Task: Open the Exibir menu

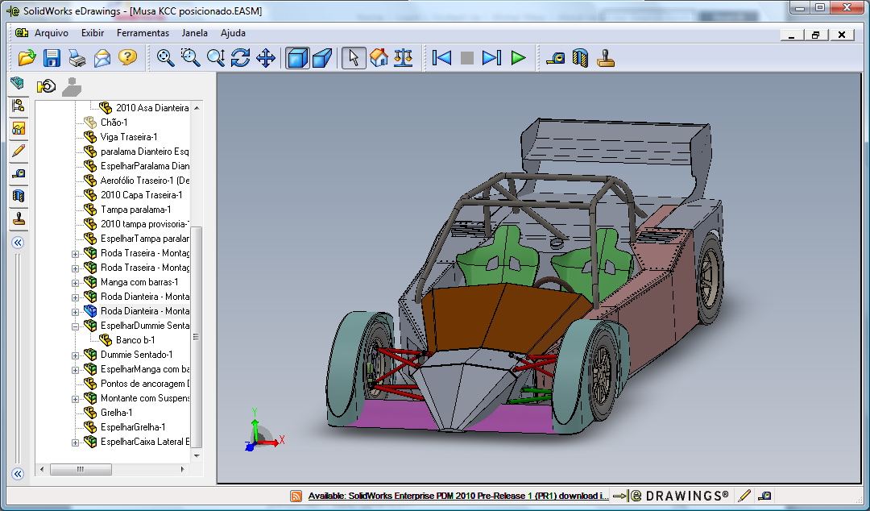Action: coord(92,33)
